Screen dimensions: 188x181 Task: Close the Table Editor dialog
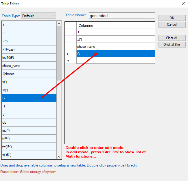183,4
